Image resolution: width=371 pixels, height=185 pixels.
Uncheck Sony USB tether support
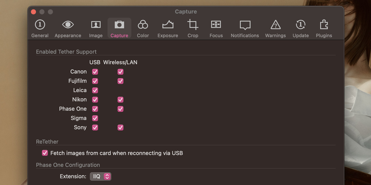[x=95, y=127]
